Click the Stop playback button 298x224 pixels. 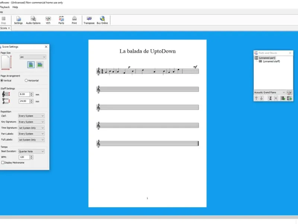(3, 20)
